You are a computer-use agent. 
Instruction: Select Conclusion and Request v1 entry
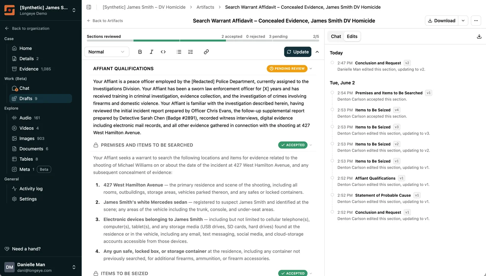tap(404, 215)
